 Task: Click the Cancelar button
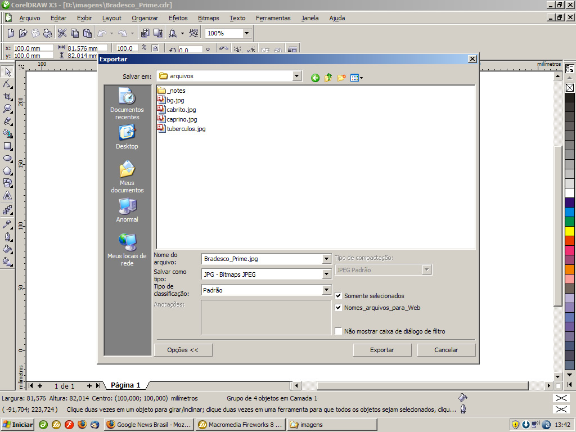tap(446, 350)
